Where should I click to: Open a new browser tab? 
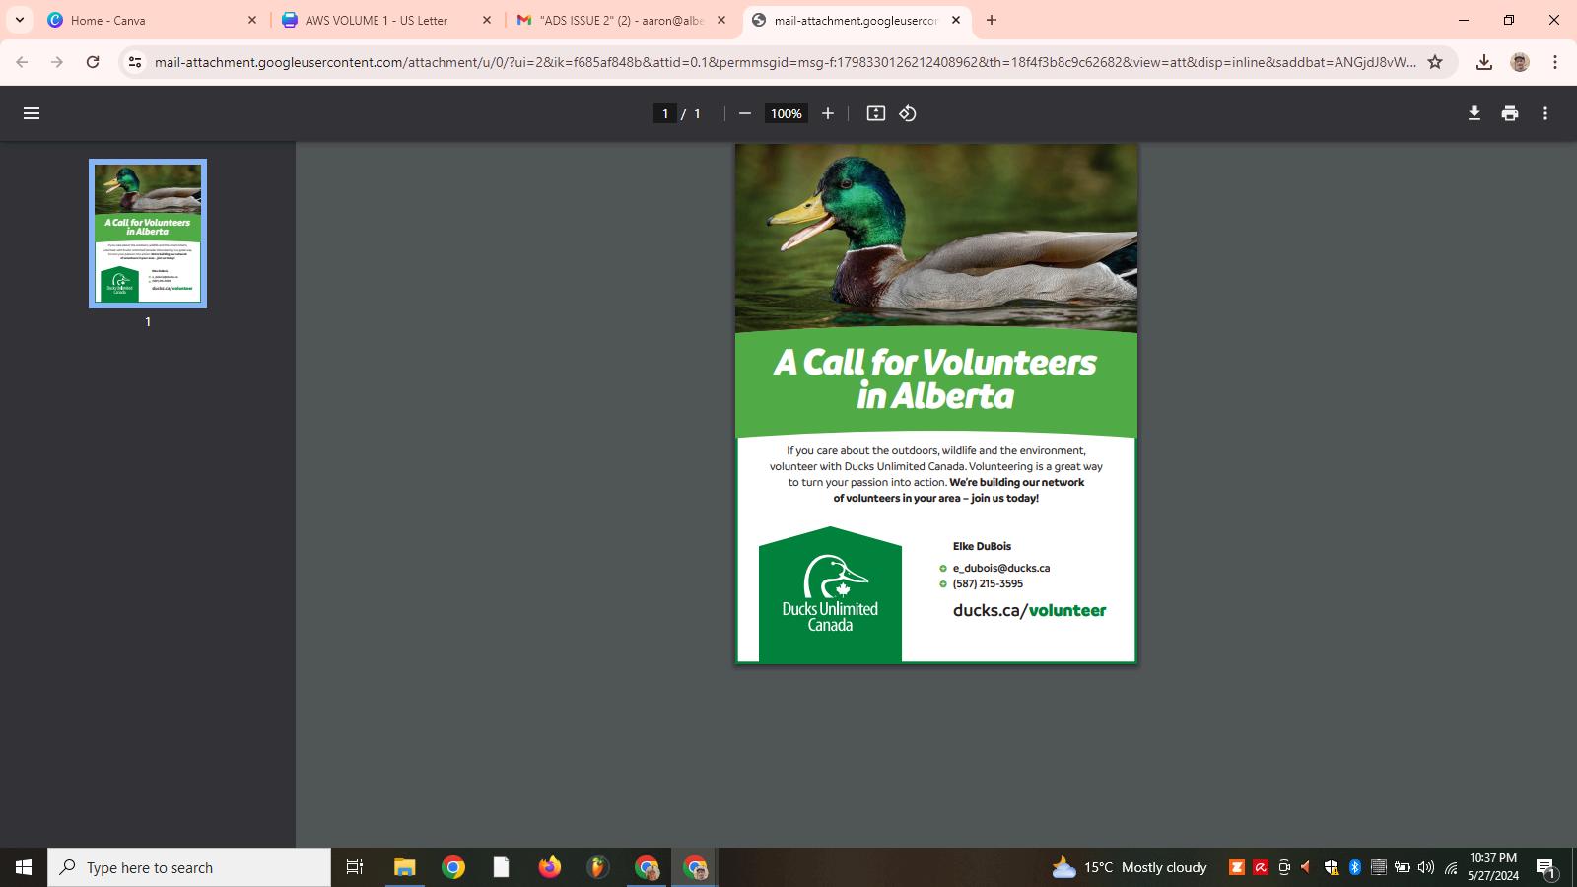click(992, 20)
